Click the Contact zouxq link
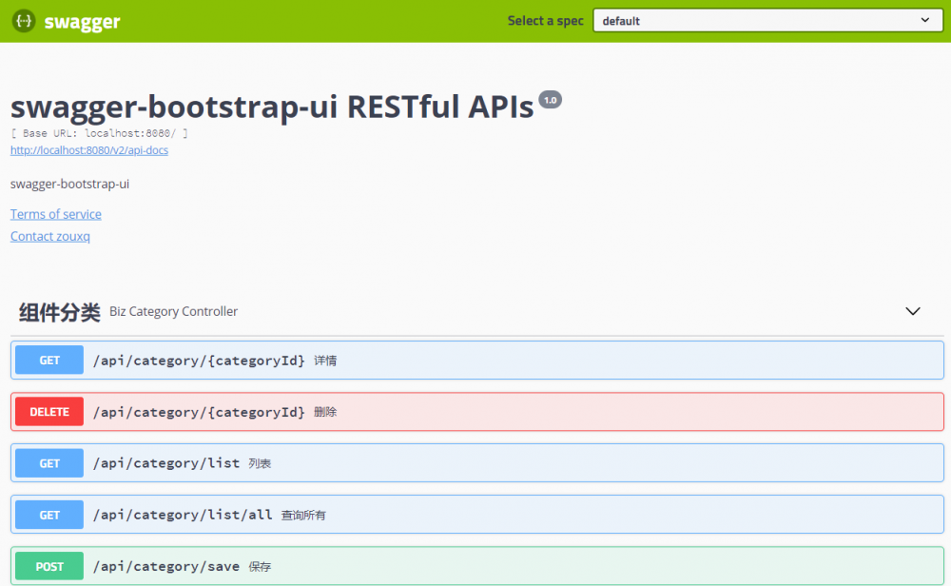The height and width of the screenshot is (586, 951). (x=50, y=236)
